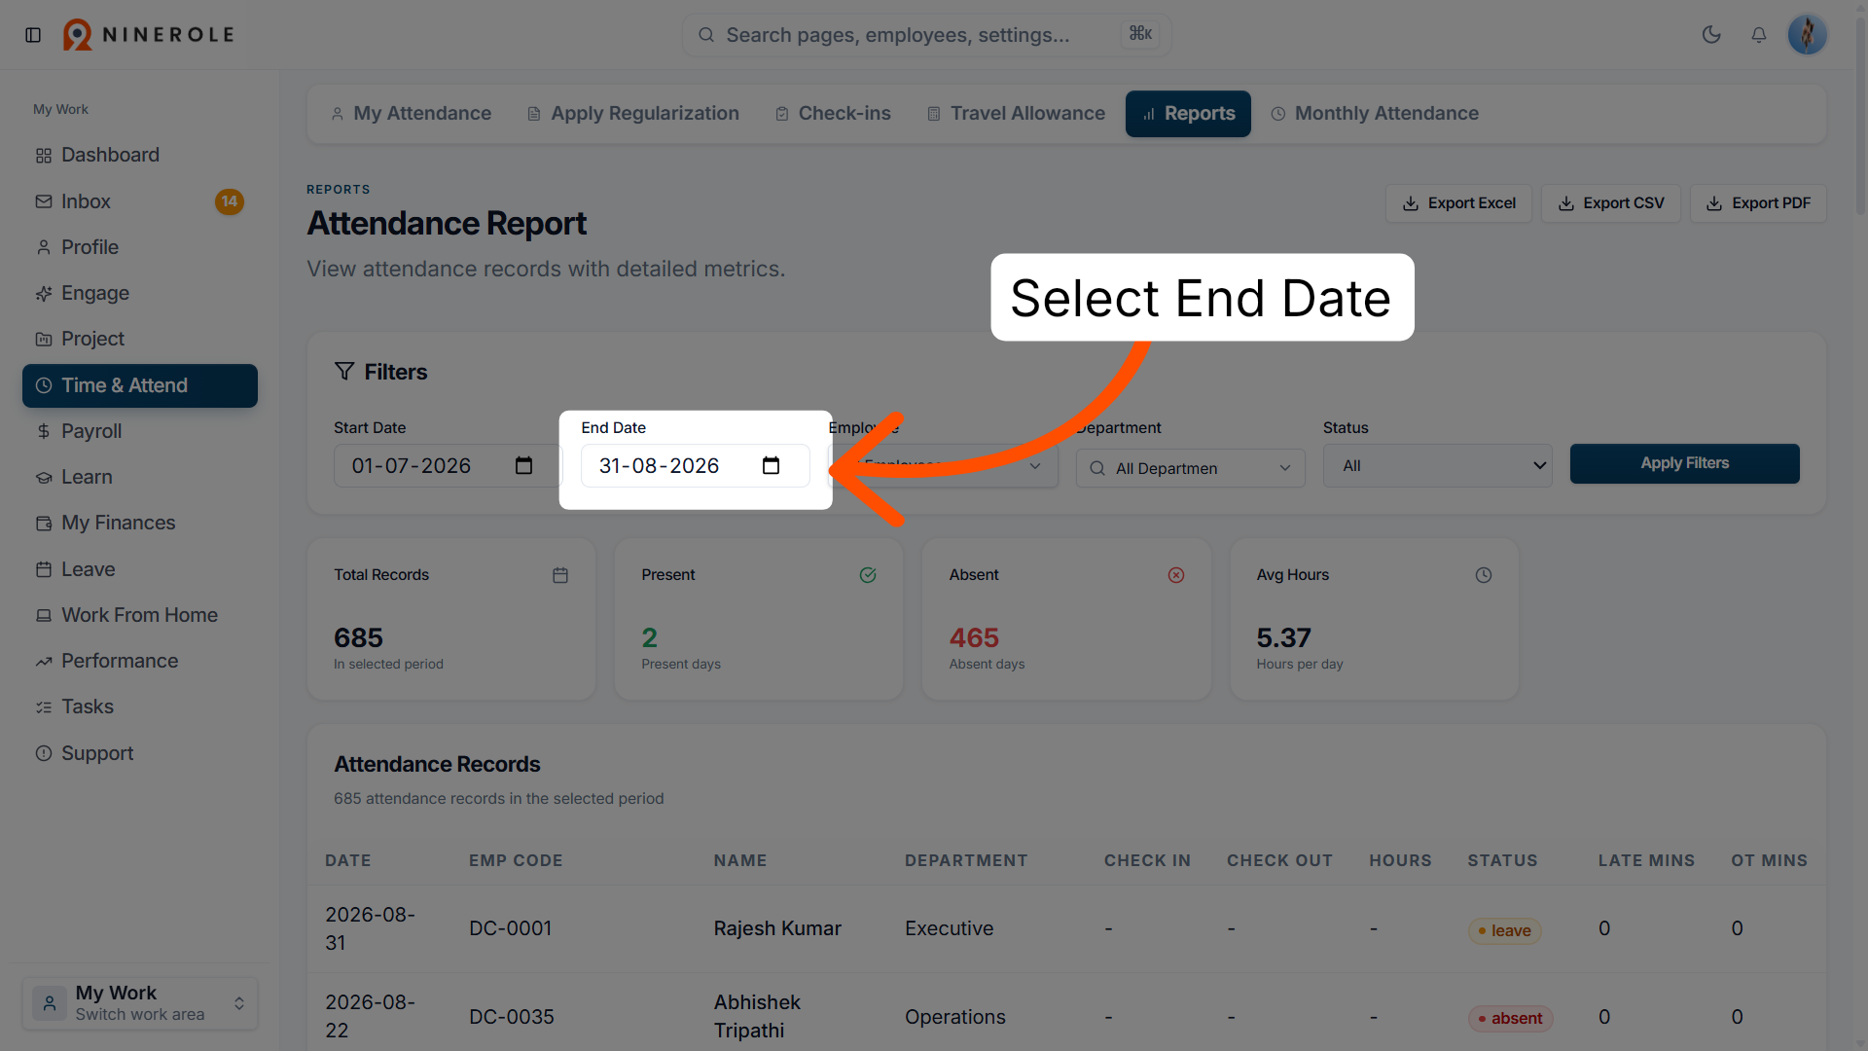Focus the search pages field

[926, 35]
